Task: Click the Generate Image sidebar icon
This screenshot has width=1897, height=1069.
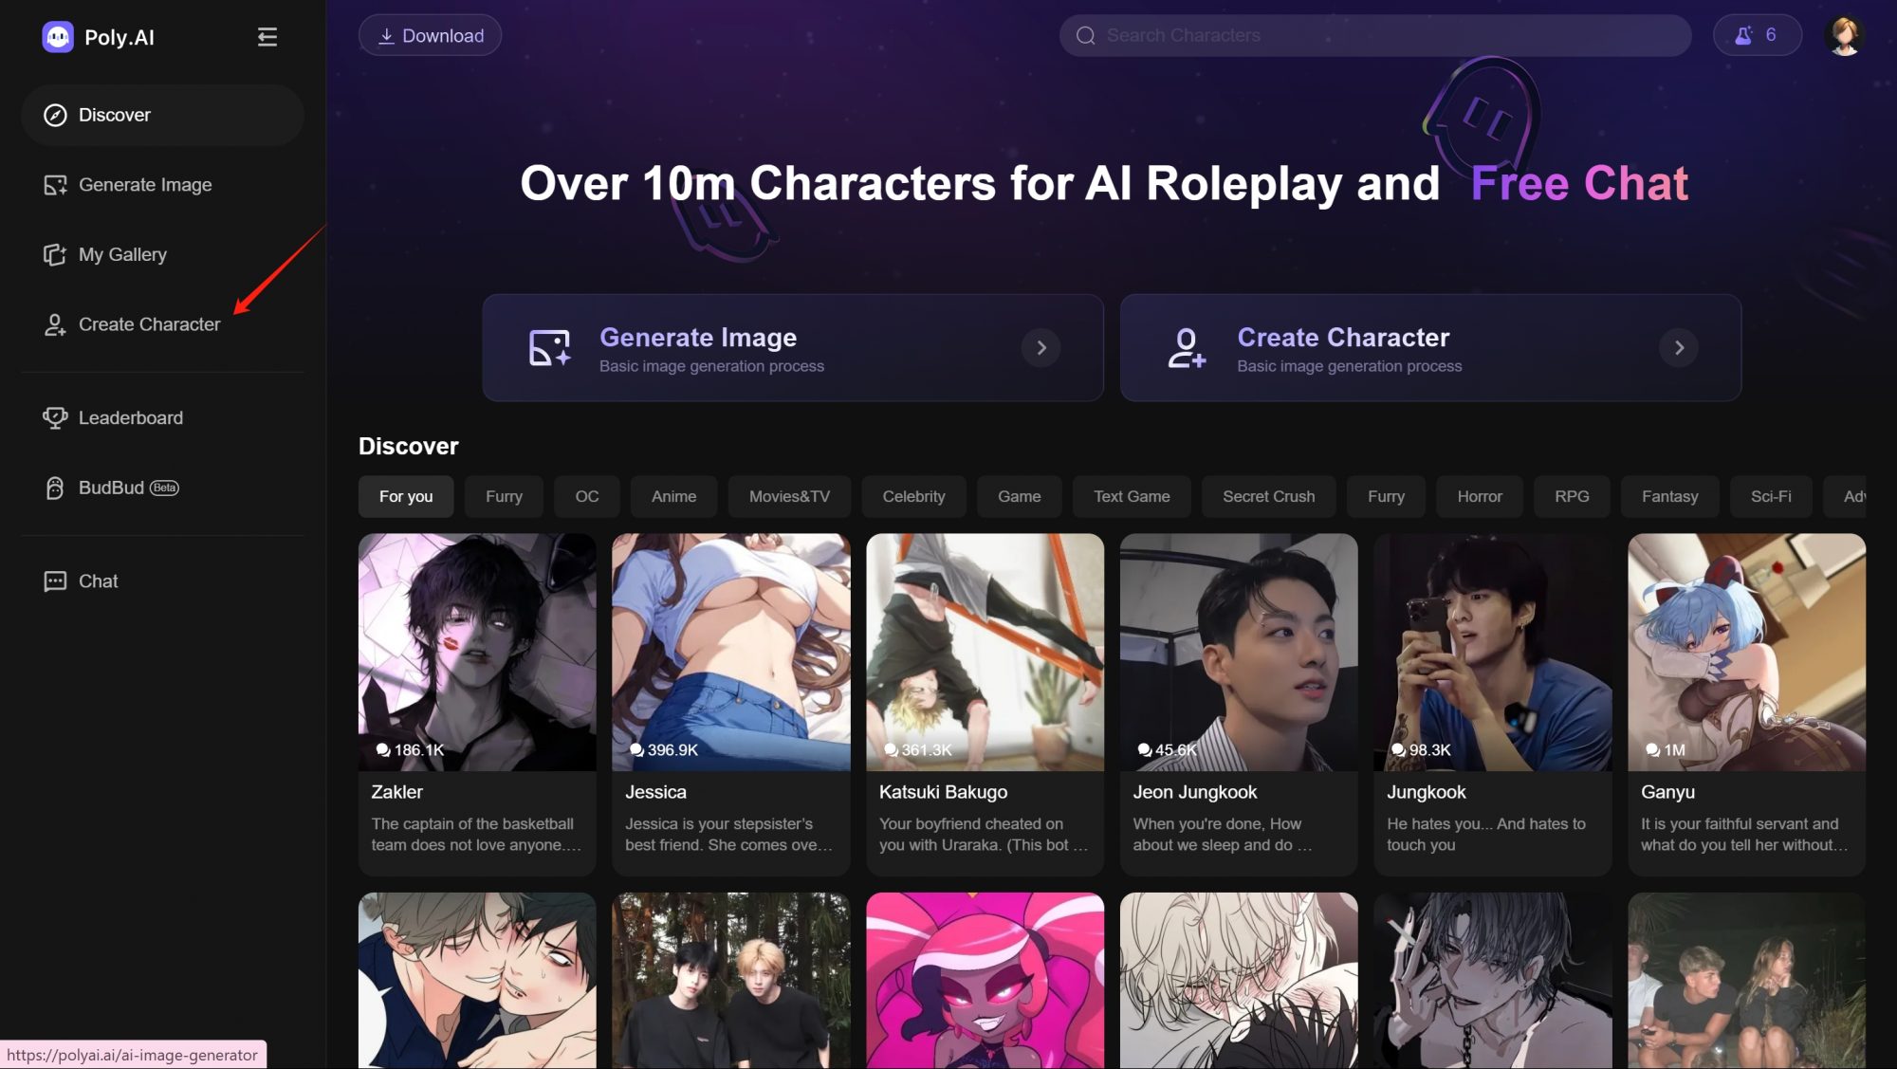Action: pos(55,185)
